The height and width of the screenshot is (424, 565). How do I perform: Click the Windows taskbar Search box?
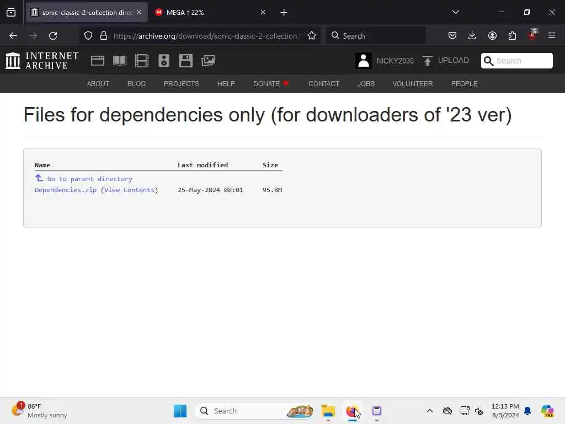coord(254,411)
